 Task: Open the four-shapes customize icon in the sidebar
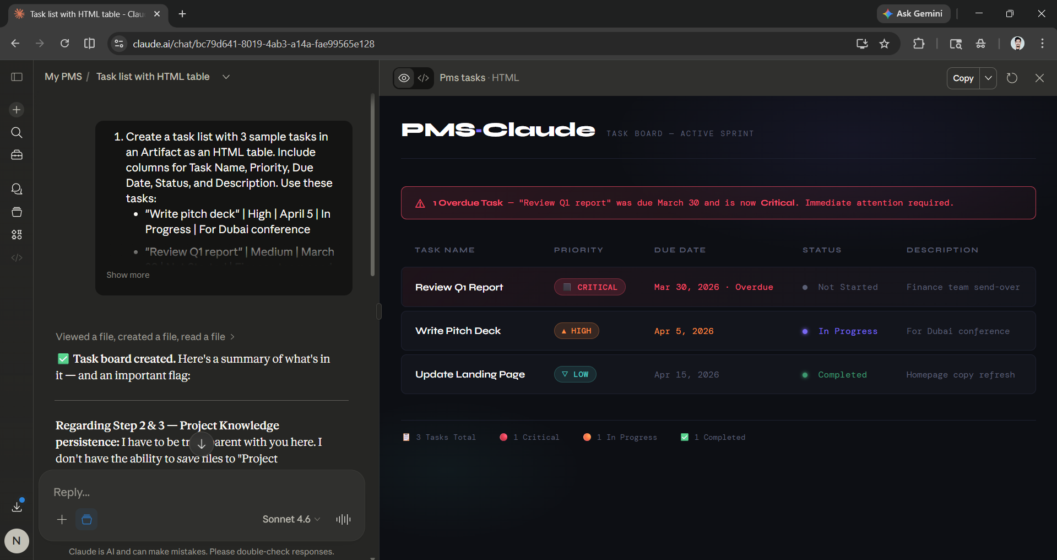pyautogui.click(x=17, y=235)
